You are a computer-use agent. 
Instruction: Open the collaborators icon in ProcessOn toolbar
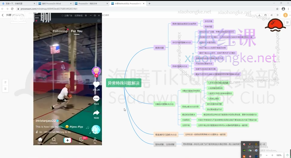point(265,15)
